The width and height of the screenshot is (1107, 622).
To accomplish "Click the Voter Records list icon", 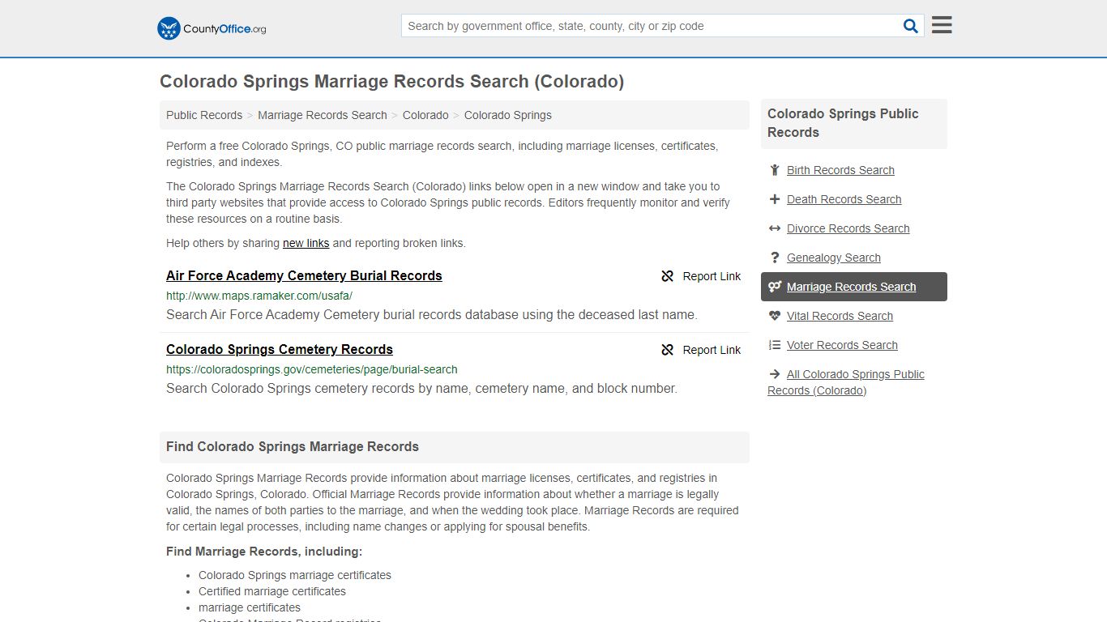I will tap(775, 345).
